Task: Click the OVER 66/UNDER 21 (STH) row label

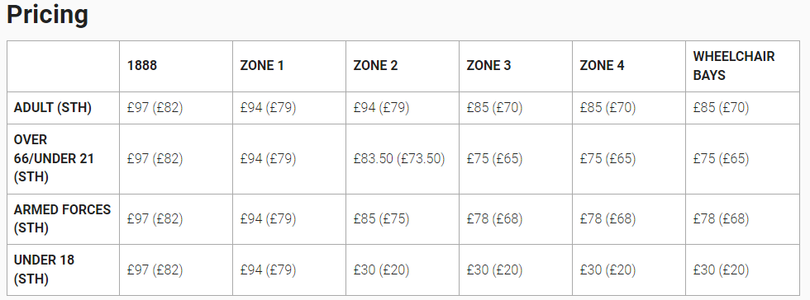Action: [55, 158]
